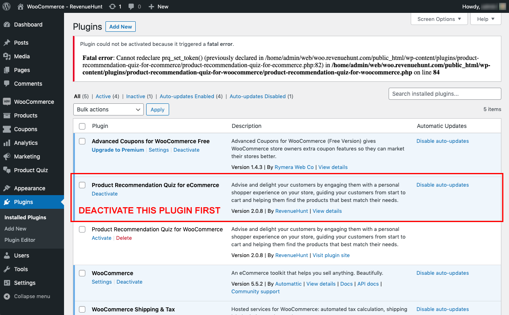Sort by the Plugin column header
This screenshot has width=509, height=315.
click(x=100, y=126)
